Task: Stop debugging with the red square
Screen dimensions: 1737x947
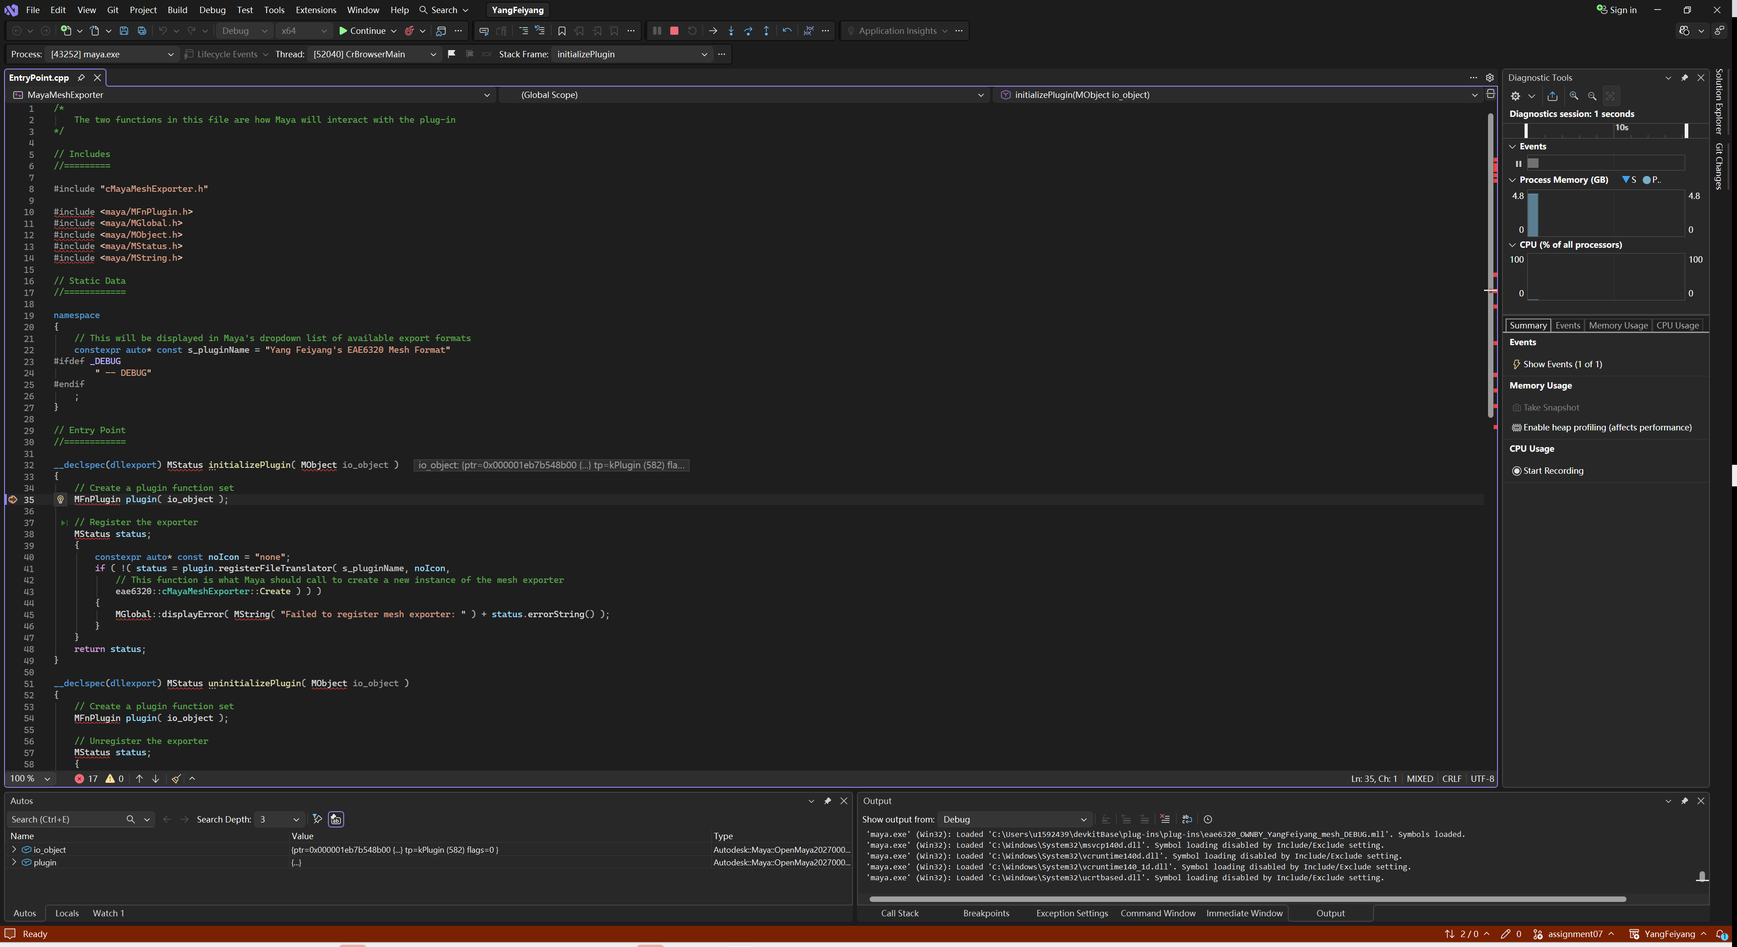Action: (x=673, y=31)
